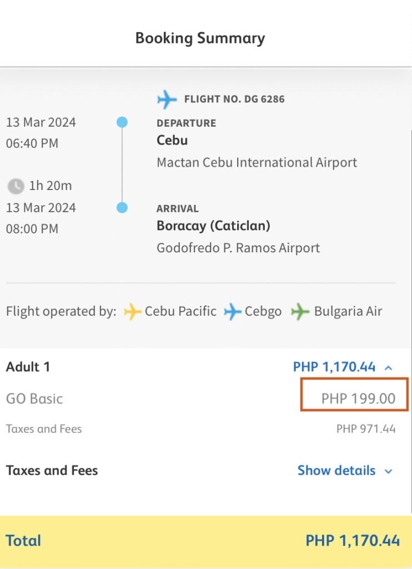Click the green Bulgaria Air plane icon
This screenshot has width=412, height=569.
click(x=300, y=312)
